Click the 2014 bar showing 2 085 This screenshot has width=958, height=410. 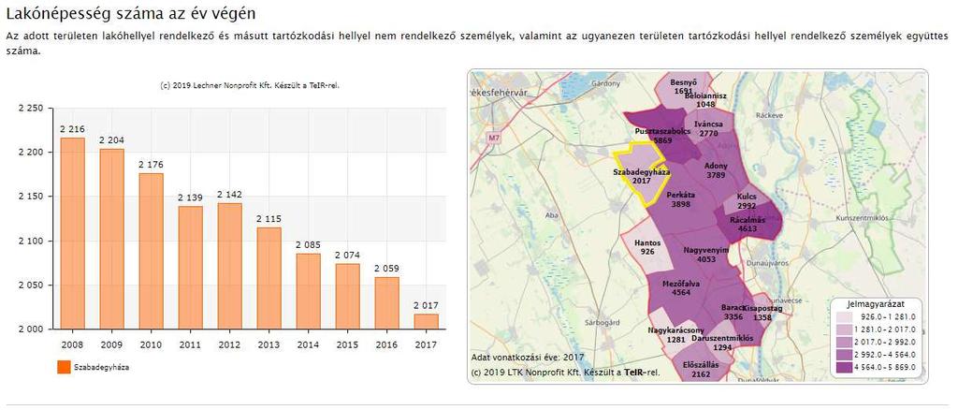point(309,291)
